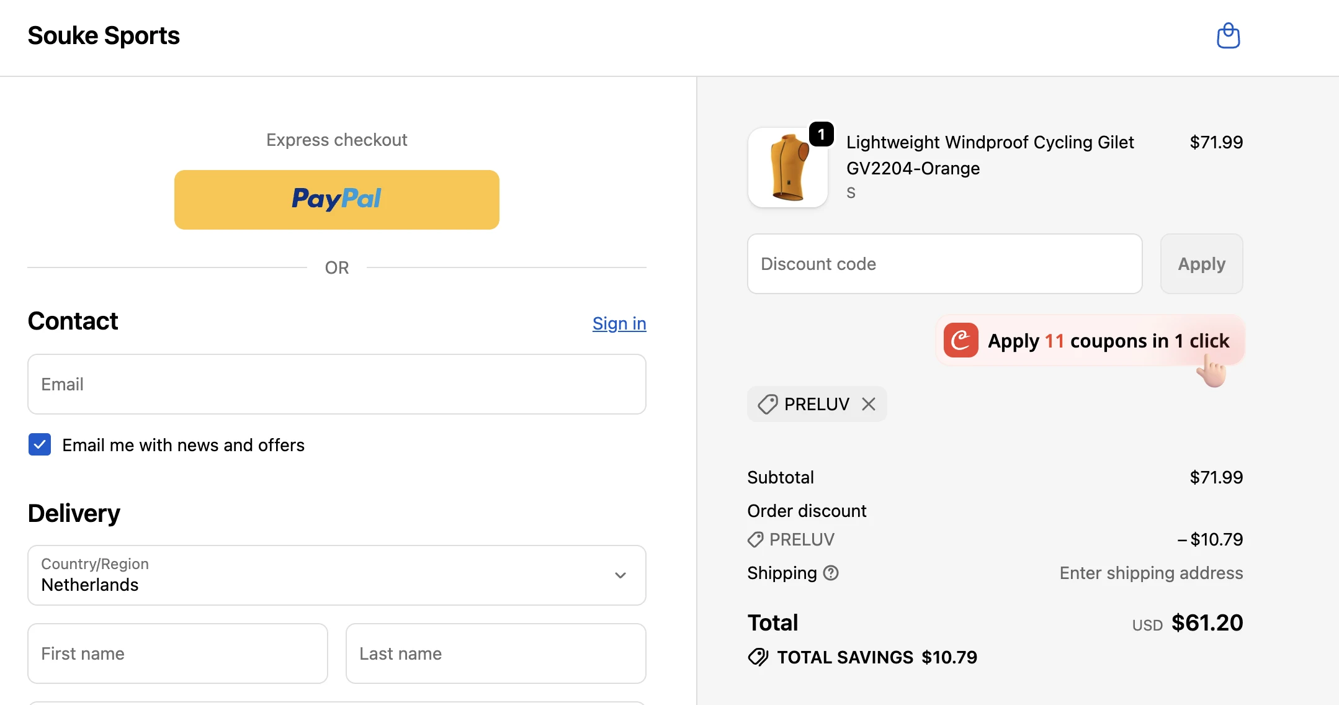Uncheck Email me with news and offers
1339x705 pixels.
coord(40,444)
